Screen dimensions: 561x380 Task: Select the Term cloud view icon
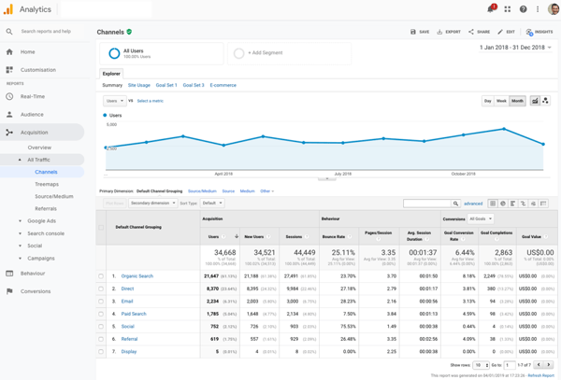click(533, 204)
